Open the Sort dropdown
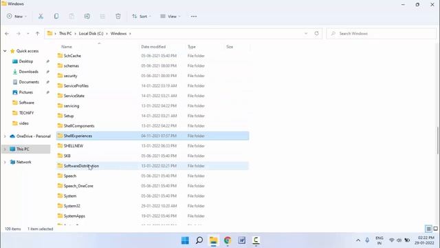 pos(142,17)
